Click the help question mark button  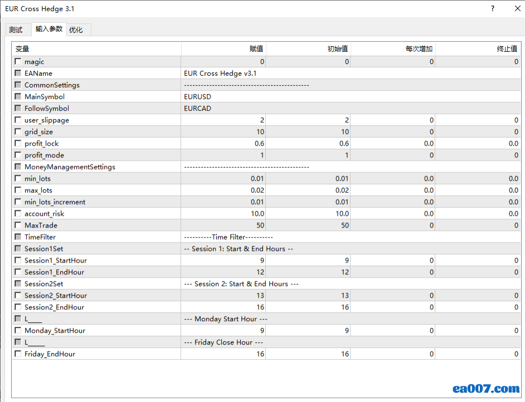tap(493, 9)
